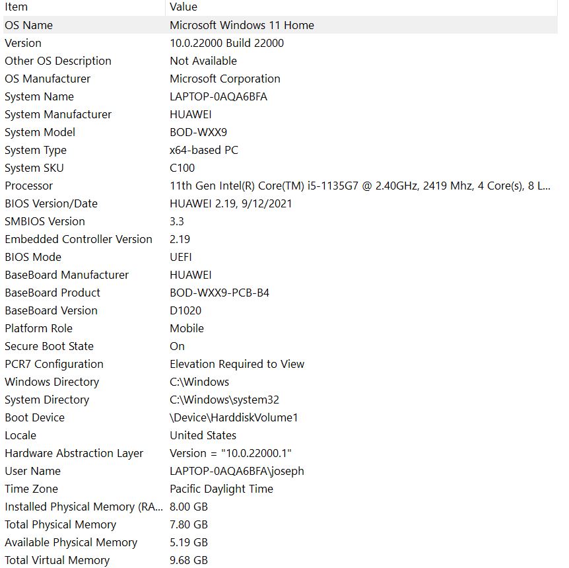
Task: Select BaseBoard Manufacturer row label
Action: pyautogui.click(x=67, y=275)
